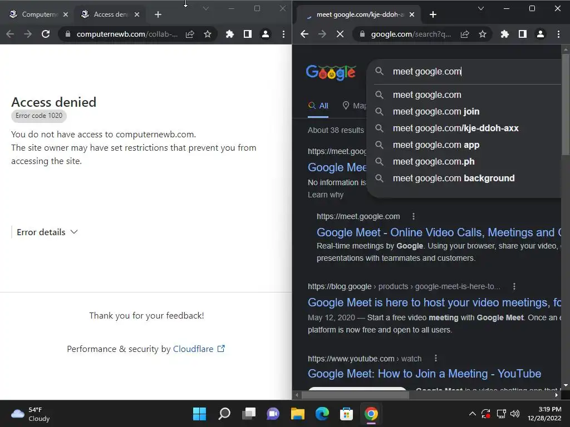Open the Google logo homepage link
Image resolution: width=570 pixels, height=427 pixels.
[331, 72]
